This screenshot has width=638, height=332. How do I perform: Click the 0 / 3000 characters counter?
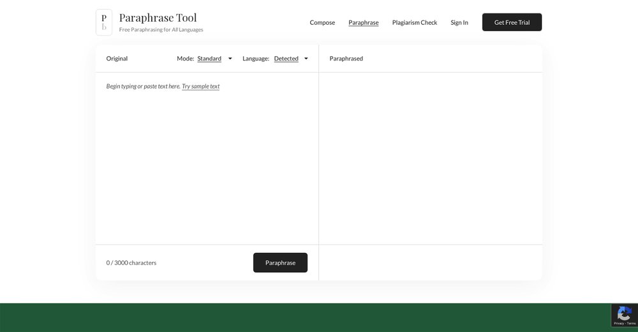point(131,263)
